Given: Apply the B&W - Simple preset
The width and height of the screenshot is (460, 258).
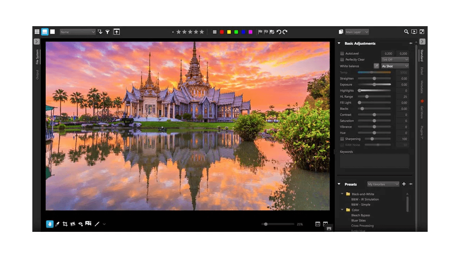Looking at the screenshot, I should [360, 205].
